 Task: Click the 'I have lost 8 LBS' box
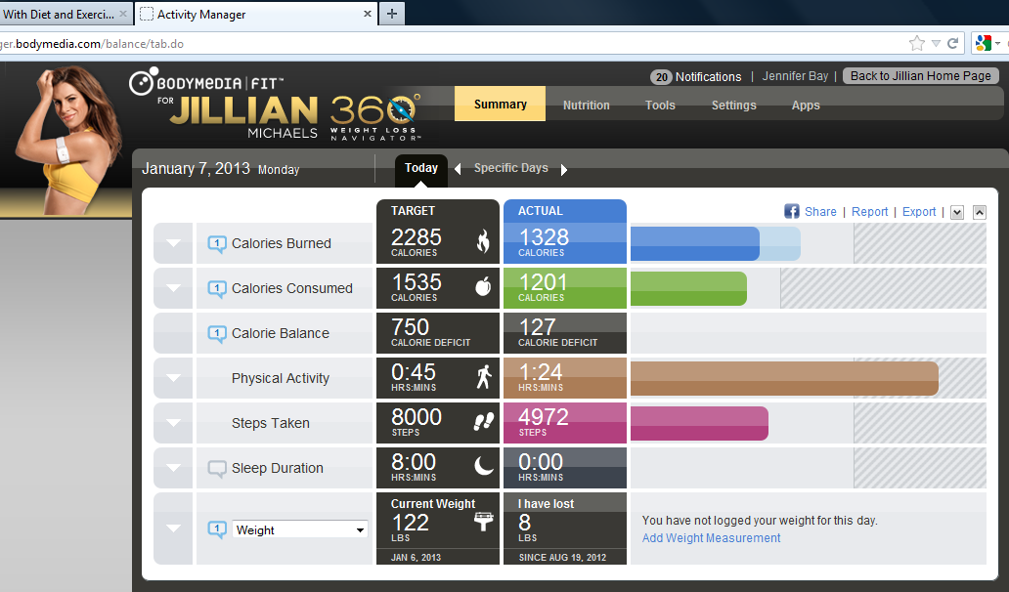coord(564,529)
